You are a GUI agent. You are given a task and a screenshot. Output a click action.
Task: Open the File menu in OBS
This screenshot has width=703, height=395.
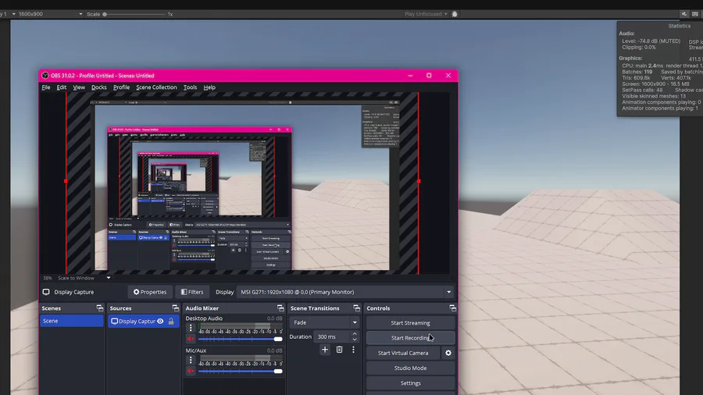[x=46, y=87]
